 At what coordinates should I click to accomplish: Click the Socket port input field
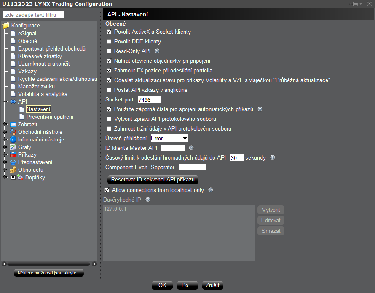(149, 100)
